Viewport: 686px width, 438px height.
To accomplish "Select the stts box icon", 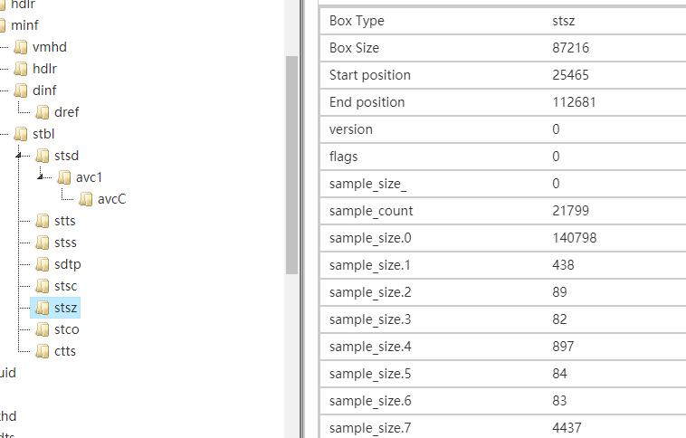I will (x=43, y=221).
